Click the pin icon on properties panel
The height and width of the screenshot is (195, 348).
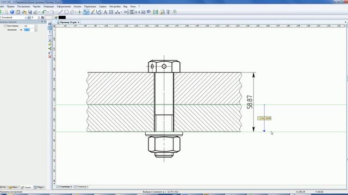(x=42, y=22)
